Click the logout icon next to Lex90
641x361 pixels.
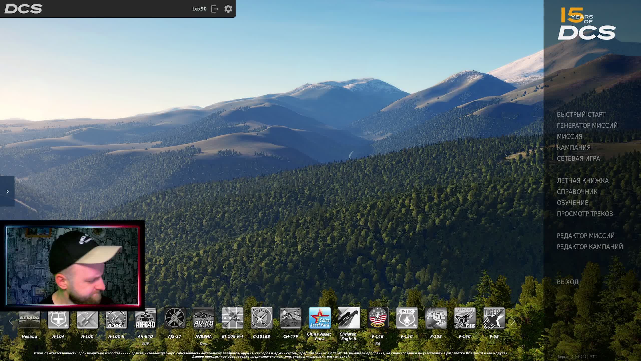(x=215, y=9)
